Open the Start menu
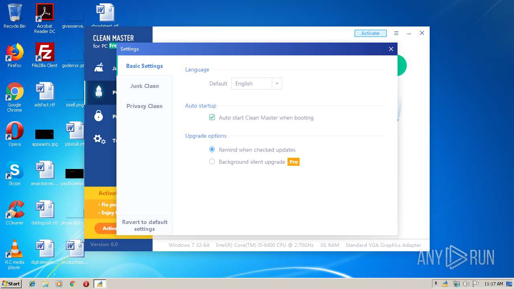Viewport: 514px width, 289px height. (11, 284)
